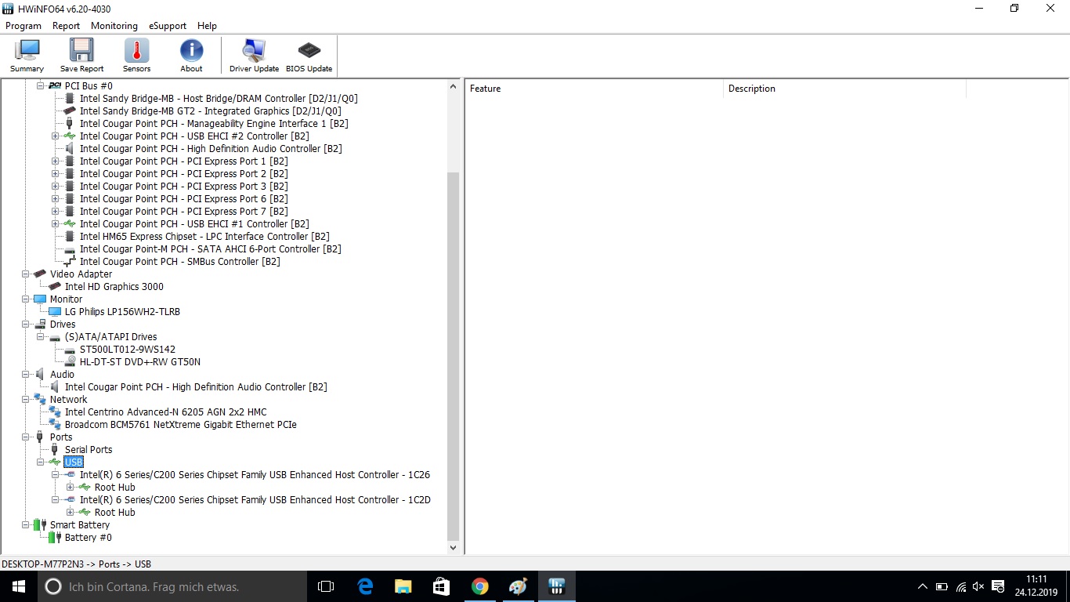The width and height of the screenshot is (1070, 602).
Task: Select Serial Ports entry
Action: pyautogui.click(x=89, y=450)
